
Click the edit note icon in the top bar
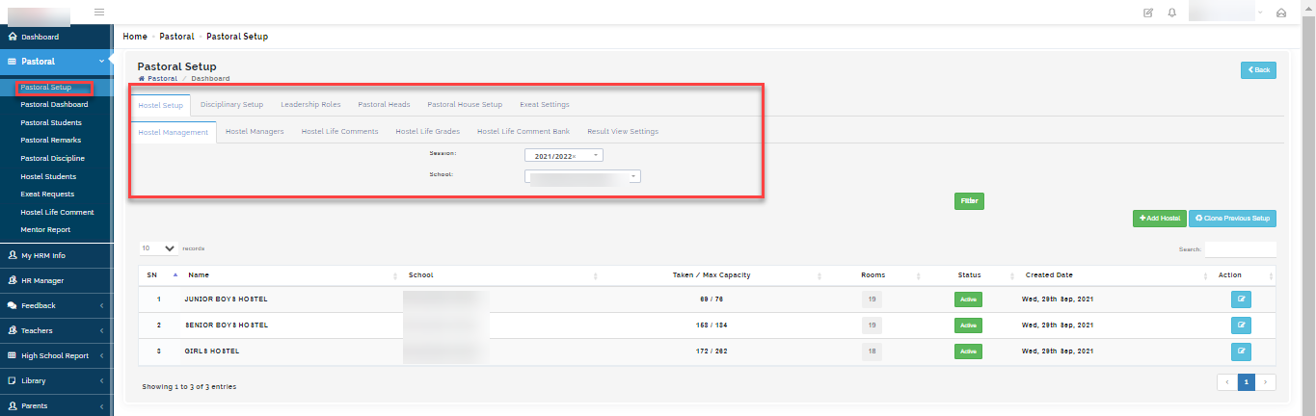click(1147, 13)
